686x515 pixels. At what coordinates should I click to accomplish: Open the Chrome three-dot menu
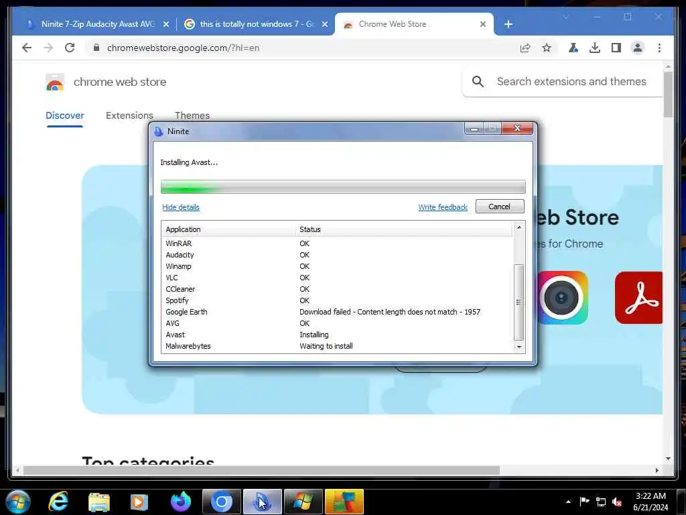click(659, 48)
